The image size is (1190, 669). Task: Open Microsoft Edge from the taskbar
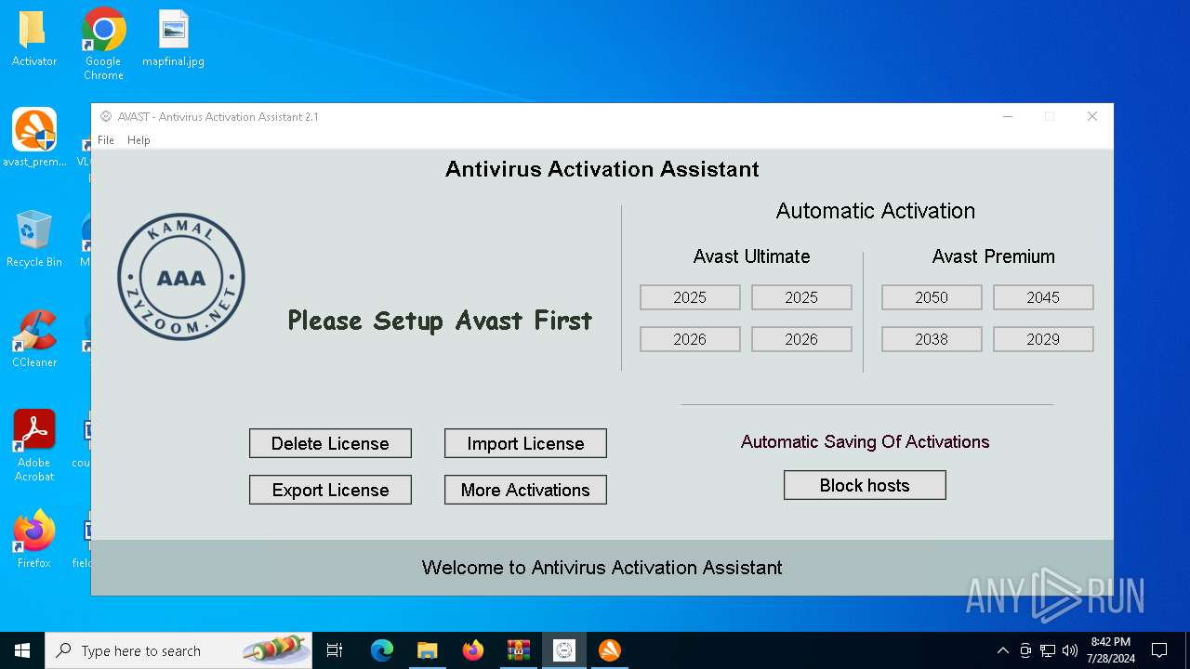382,650
